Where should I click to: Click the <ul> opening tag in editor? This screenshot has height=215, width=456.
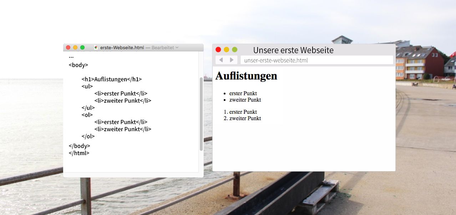point(87,86)
